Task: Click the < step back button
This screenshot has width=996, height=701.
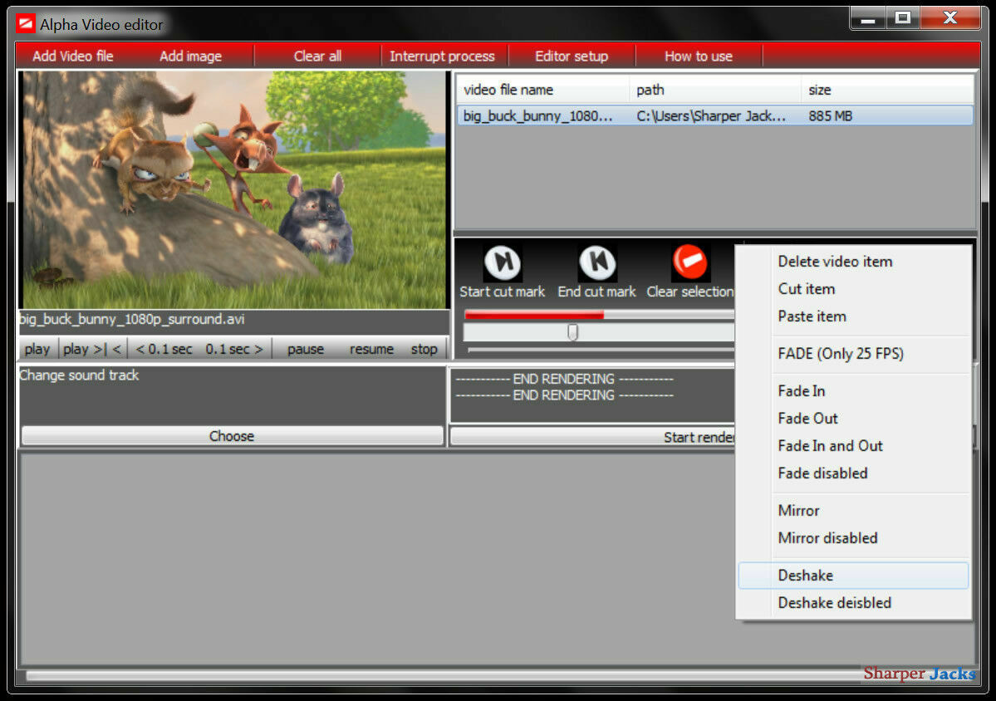Action: [x=117, y=349]
